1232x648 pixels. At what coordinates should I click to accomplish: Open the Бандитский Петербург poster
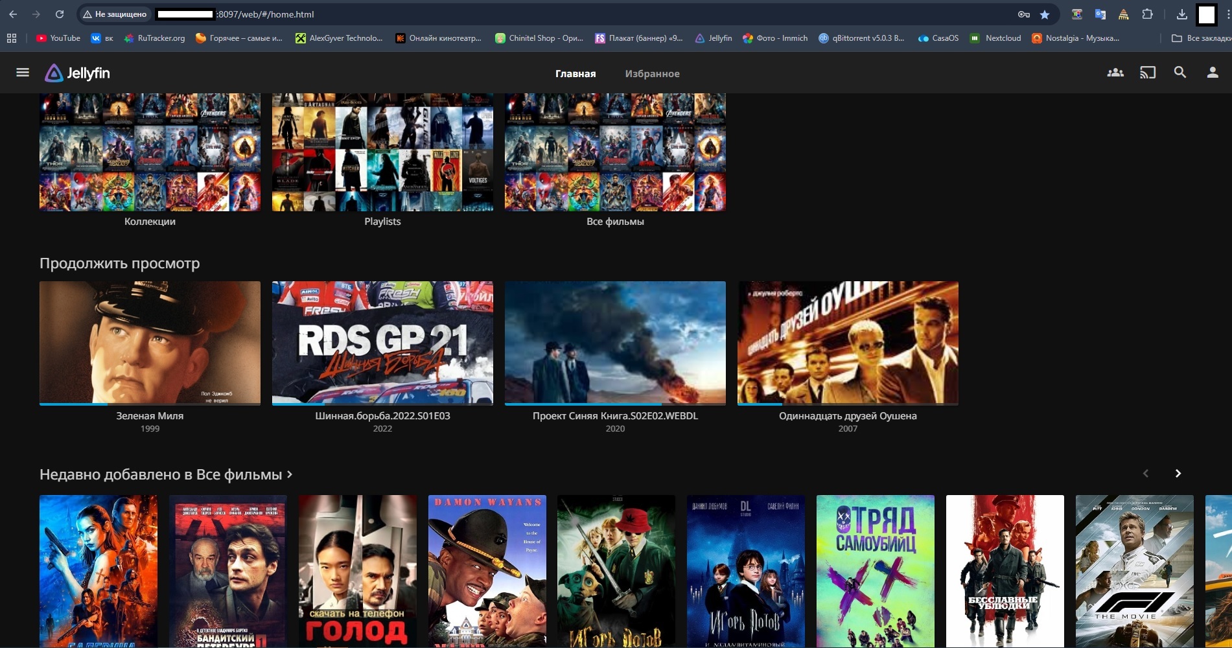click(228, 572)
